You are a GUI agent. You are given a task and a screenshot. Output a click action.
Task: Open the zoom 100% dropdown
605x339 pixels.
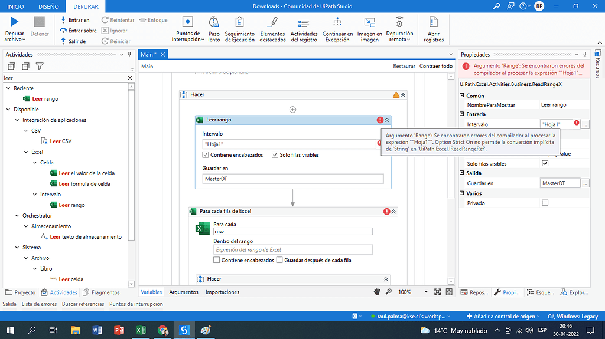tap(426, 292)
